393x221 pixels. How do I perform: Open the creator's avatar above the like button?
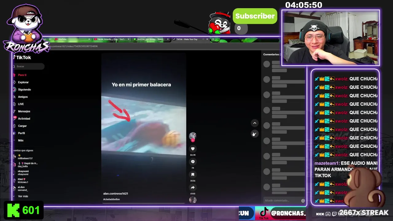point(193,136)
